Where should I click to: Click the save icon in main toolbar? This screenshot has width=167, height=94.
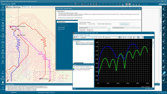tap(71, 4)
